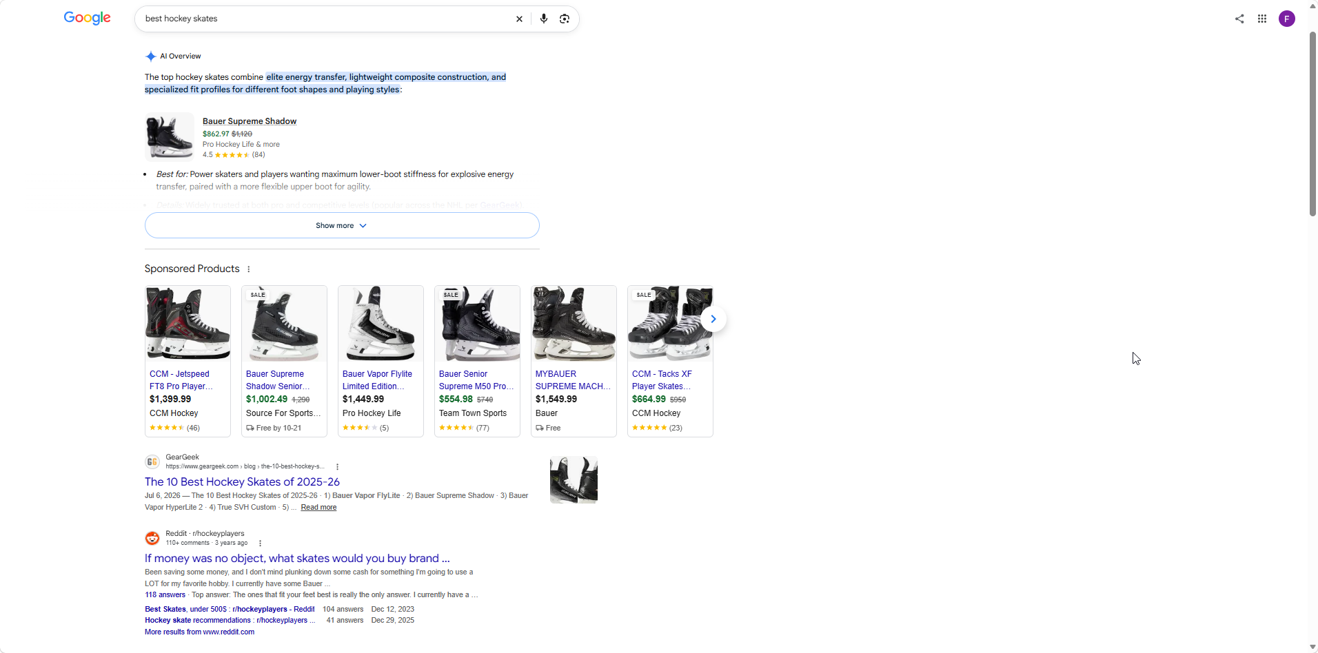Click CCM Jetspeed FT8 Pro Player title
The width and height of the screenshot is (1318, 653).
coord(181,380)
